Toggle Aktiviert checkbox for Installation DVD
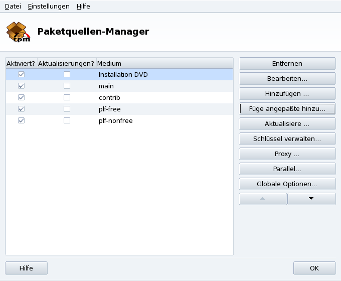 (21, 74)
